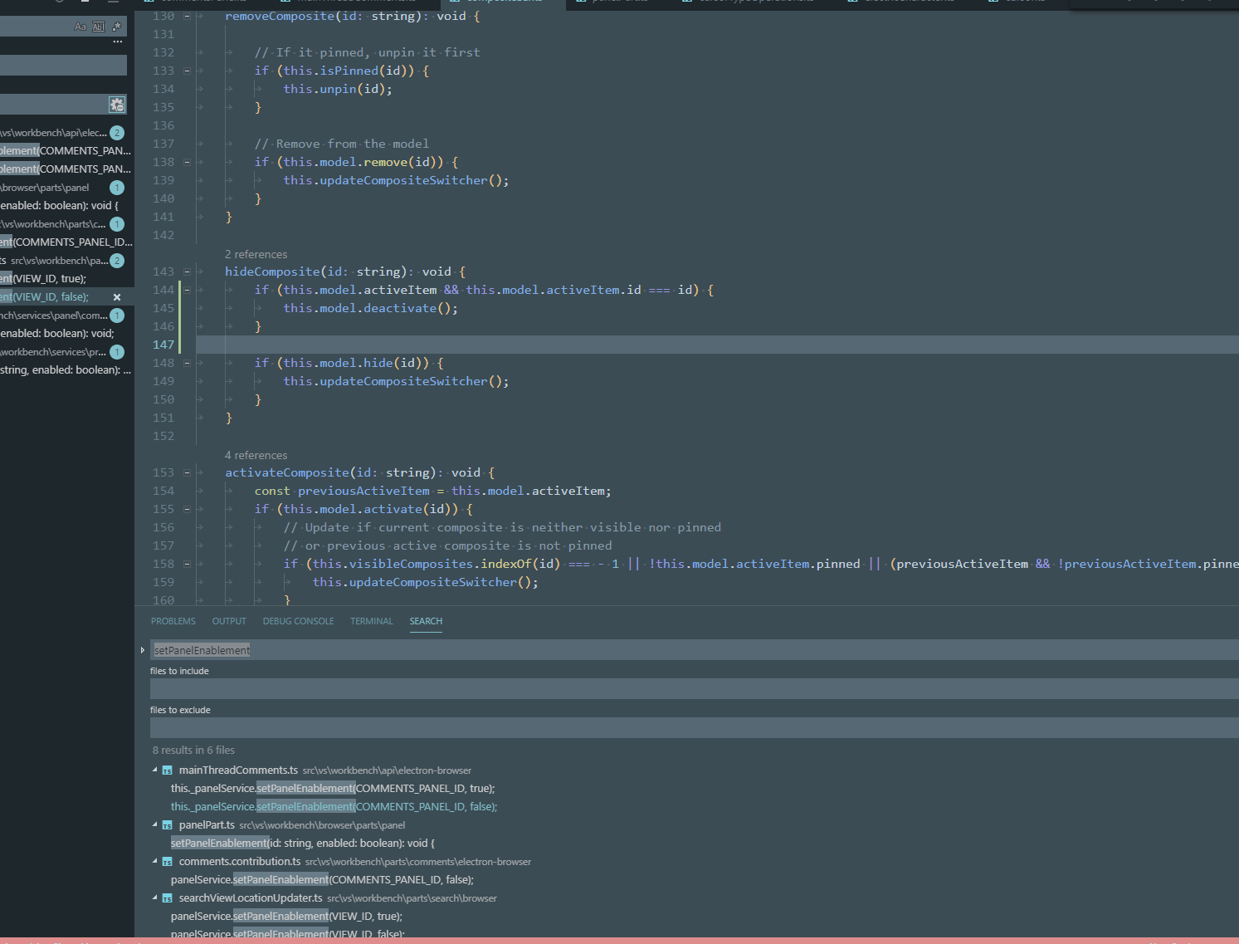Open result 'setPanelEnablement(id: string, enabled: boolean): void {'
1239x944 pixels.
click(x=303, y=844)
